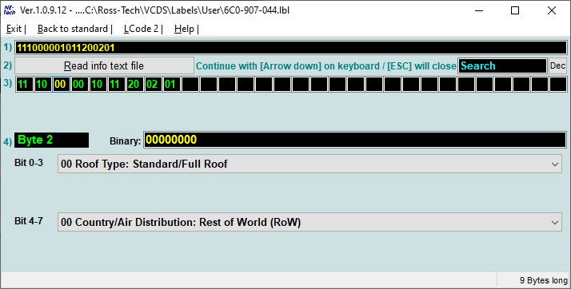
Task: Select fourth byte cell showing green 00
Action: click(x=79, y=85)
